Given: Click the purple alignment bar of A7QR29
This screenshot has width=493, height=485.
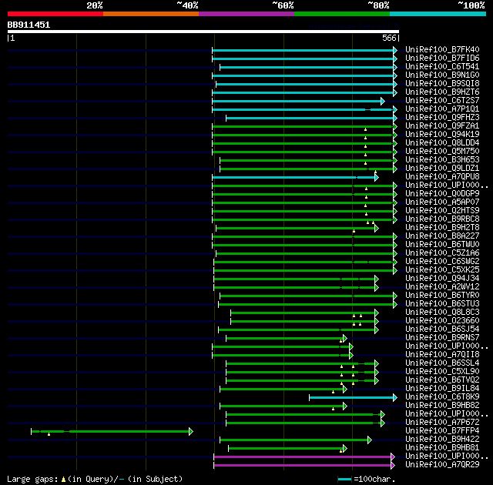Looking at the screenshot, I should click(304, 466).
